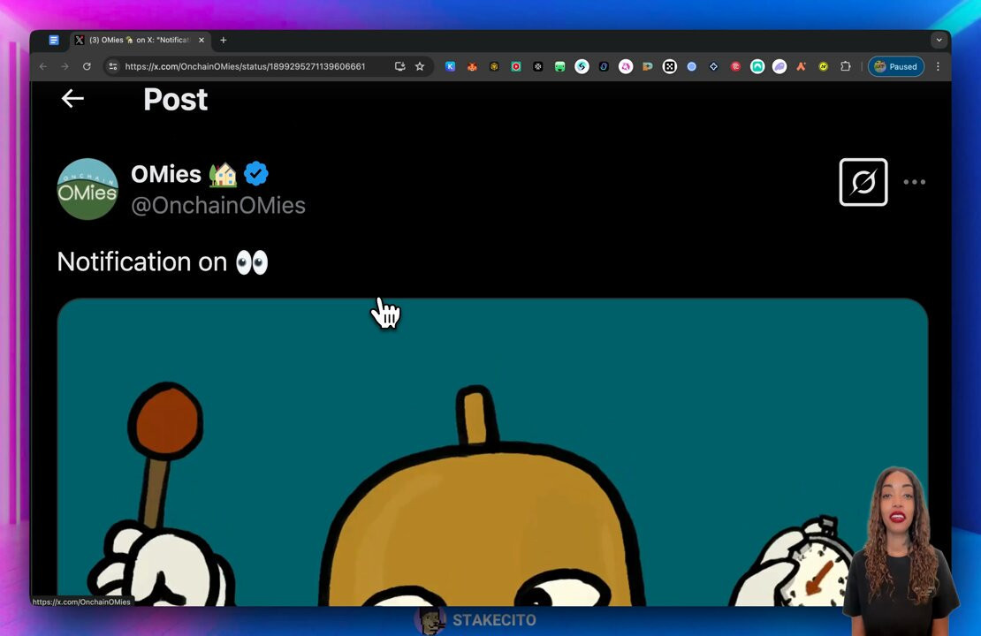Open the MetaMask fox extension

[472, 66]
